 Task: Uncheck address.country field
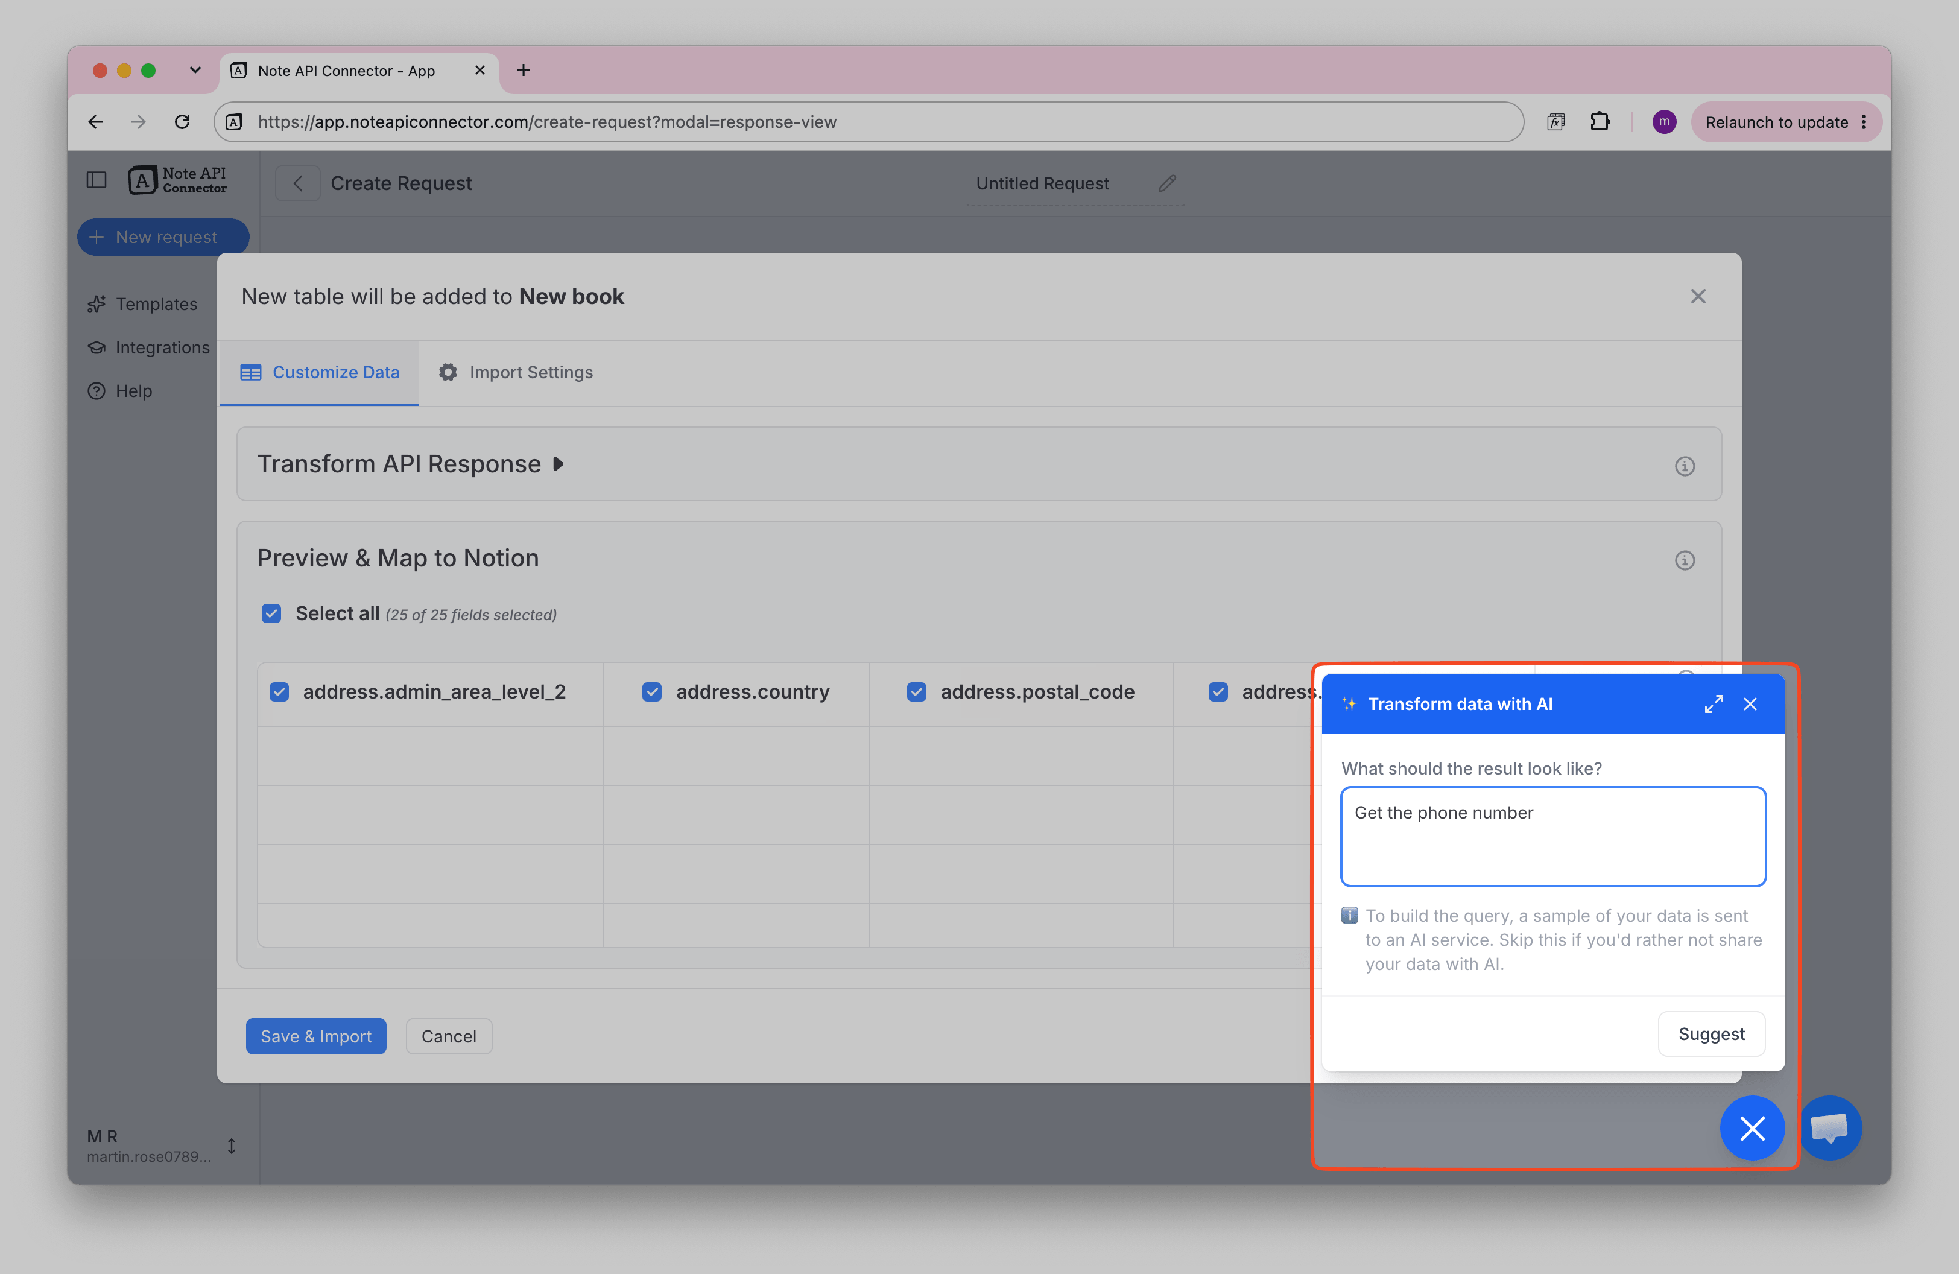[x=652, y=692]
